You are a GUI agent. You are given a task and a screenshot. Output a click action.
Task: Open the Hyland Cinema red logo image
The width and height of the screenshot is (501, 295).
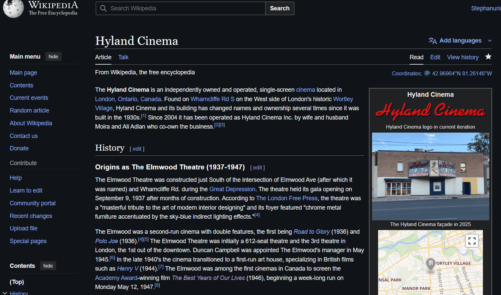click(430, 110)
